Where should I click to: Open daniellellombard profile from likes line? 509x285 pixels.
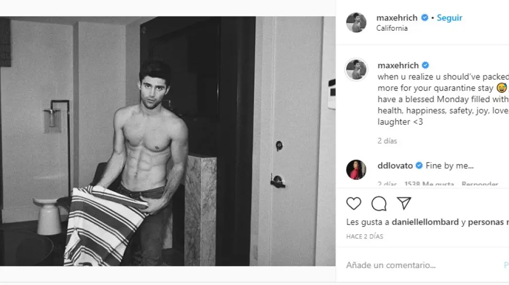(425, 222)
